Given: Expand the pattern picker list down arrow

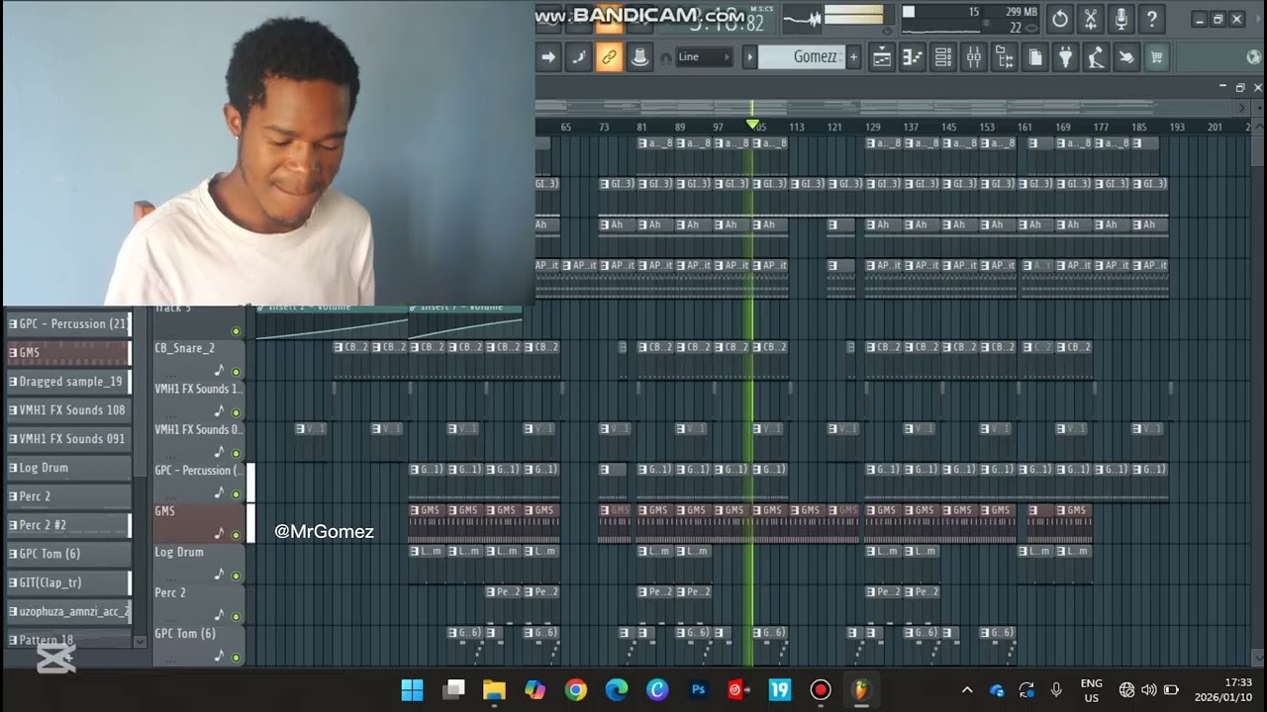Looking at the screenshot, I should [x=140, y=641].
